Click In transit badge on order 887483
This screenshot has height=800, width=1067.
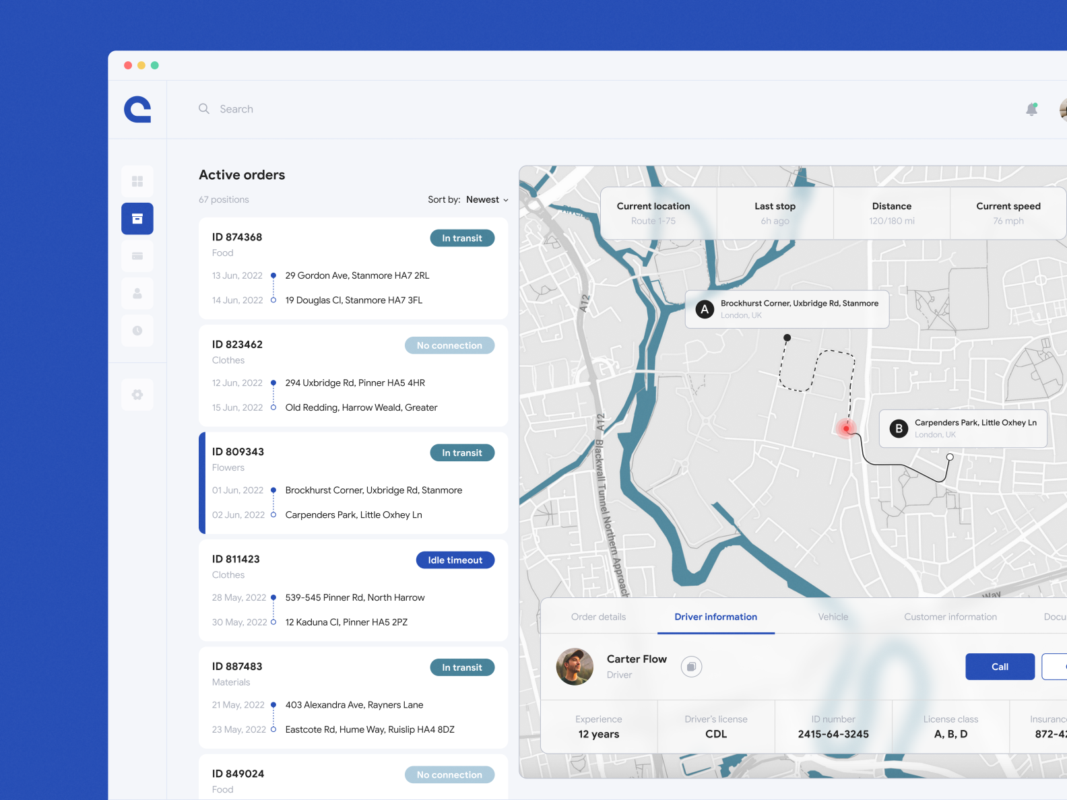pyautogui.click(x=462, y=667)
